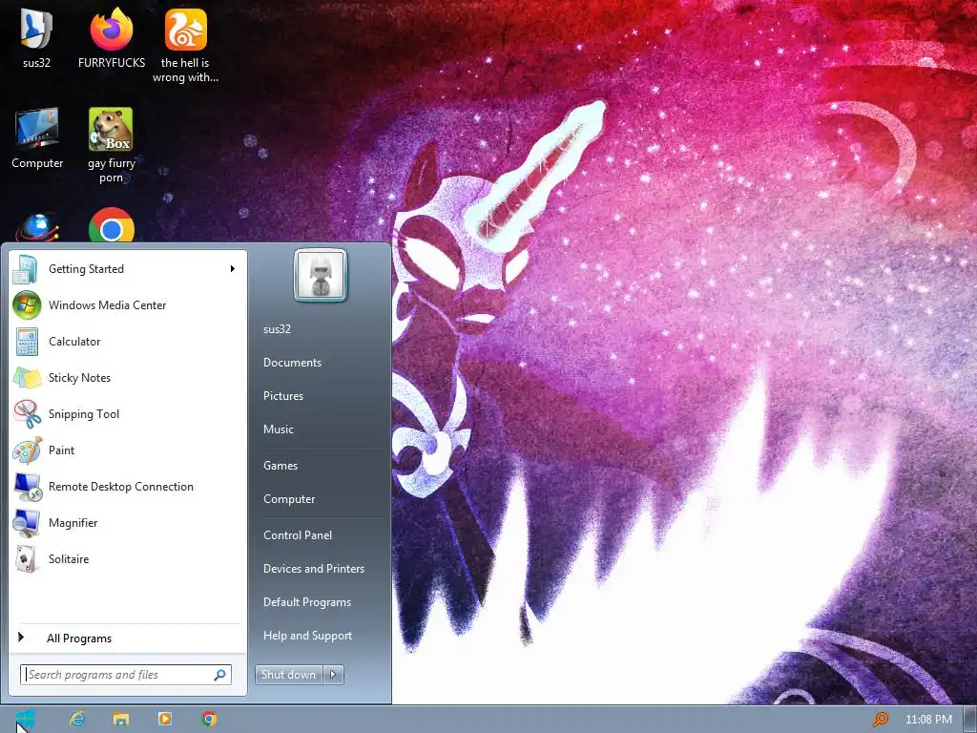Open Music from Start menu
The height and width of the screenshot is (733, 977).
point(279,429)
